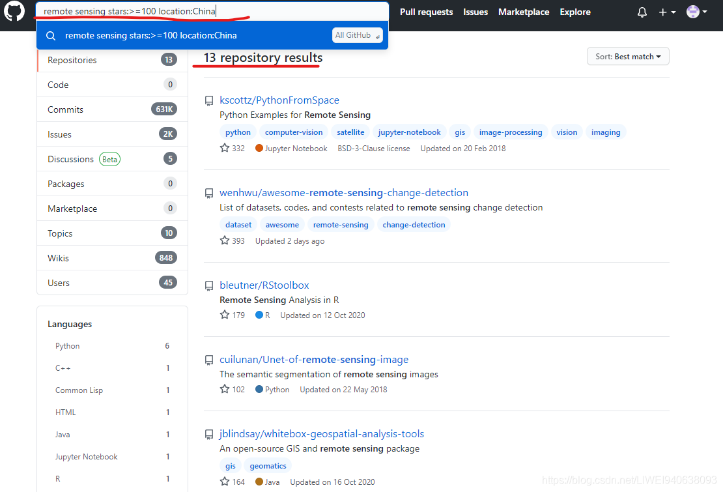The width and height of the screenshot is (723, 492).
Task: Show Marketplace results in sidebar
Action: coord(112,209)
